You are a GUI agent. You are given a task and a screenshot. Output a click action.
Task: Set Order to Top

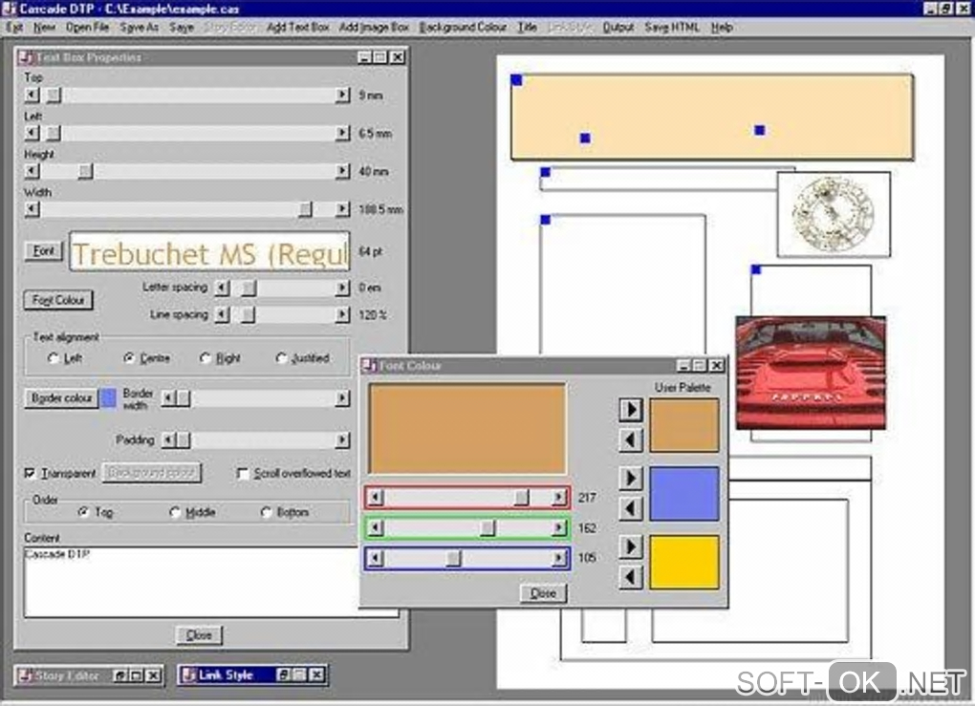96,512
